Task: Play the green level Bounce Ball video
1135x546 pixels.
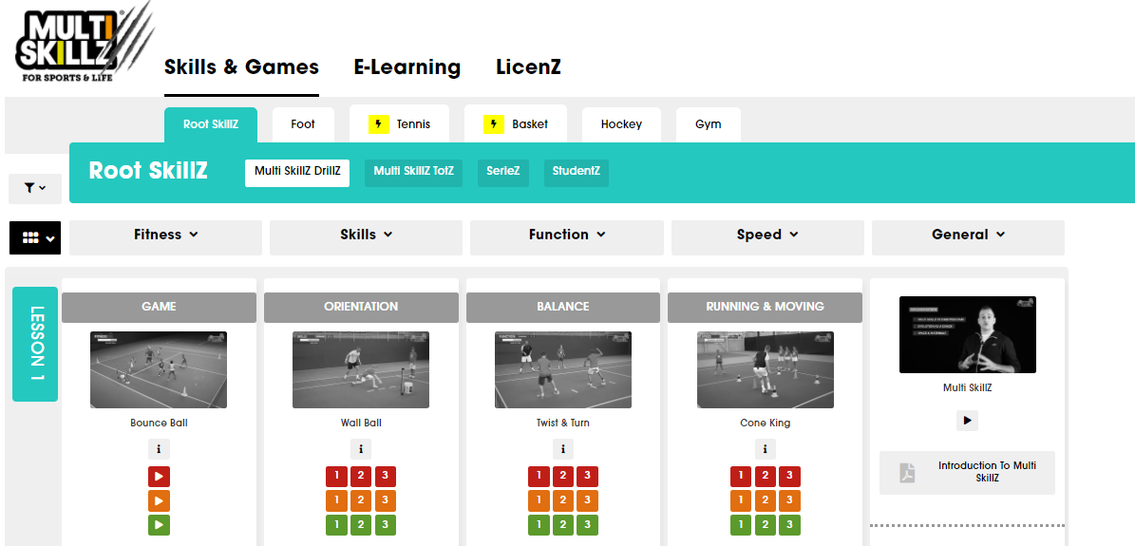Action: click(159, 524)
